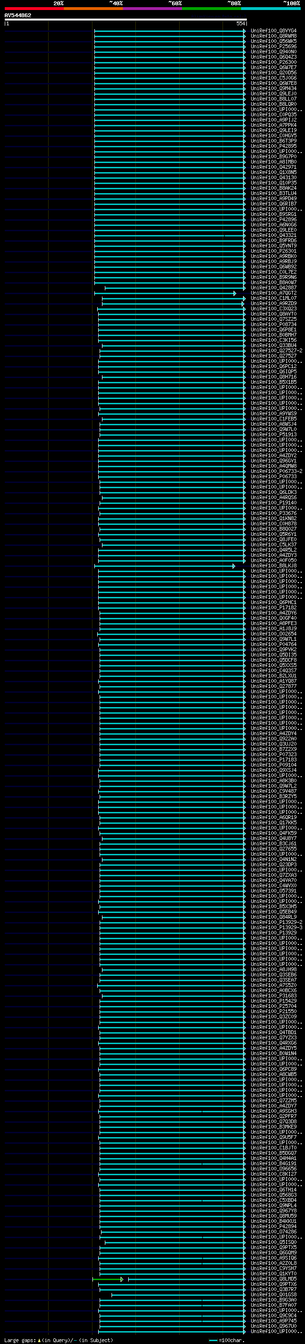305x1344 pixels.
Task: Select hit label UniRef100_B9SRG1
Action: (x=273, y=215)
